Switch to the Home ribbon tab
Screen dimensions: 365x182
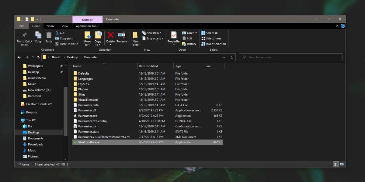click(x=36, y=26)
